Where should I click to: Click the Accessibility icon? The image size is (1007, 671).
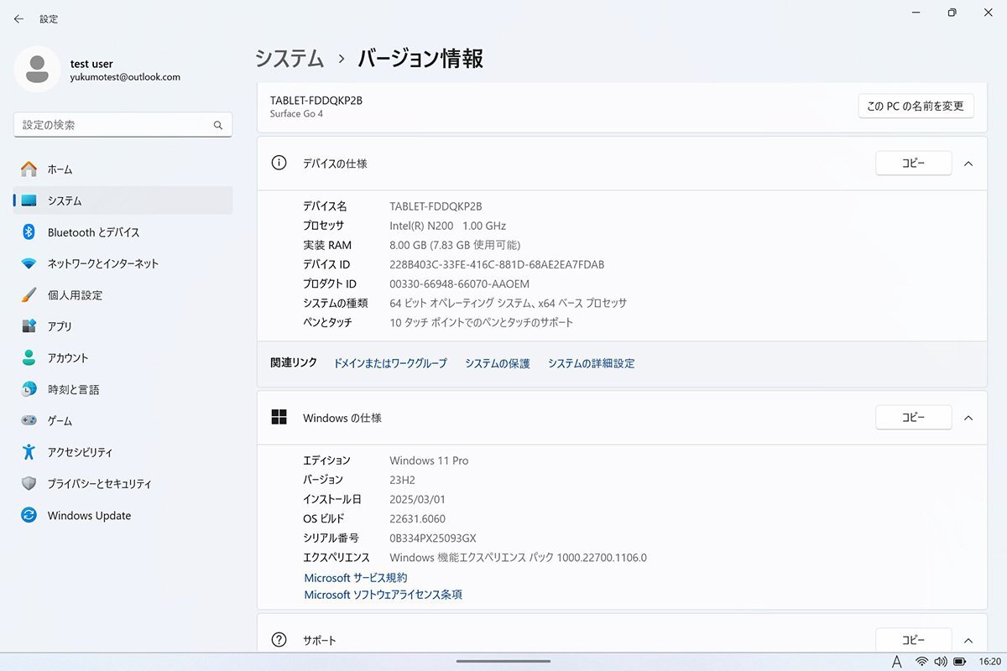(x=29, y=452)
